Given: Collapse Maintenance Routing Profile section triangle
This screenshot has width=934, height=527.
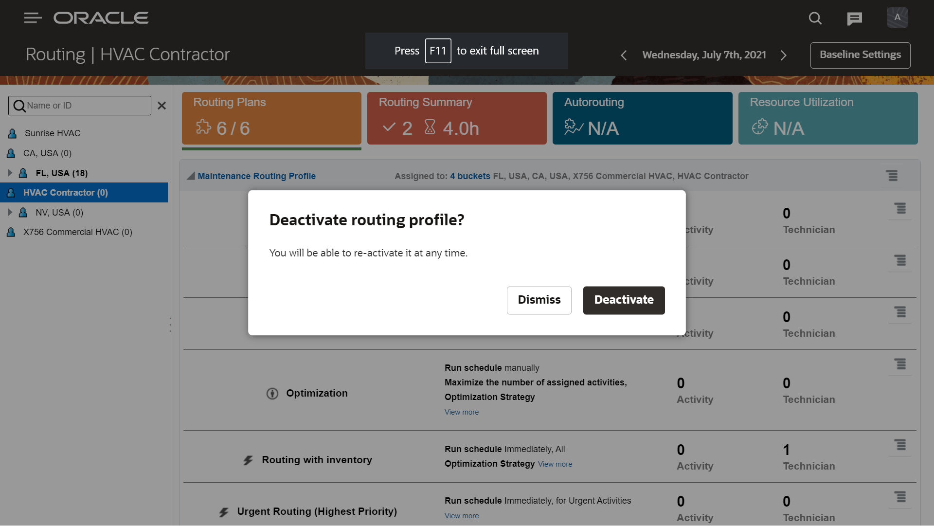Looking at the screenshot, I should (191, 176).
